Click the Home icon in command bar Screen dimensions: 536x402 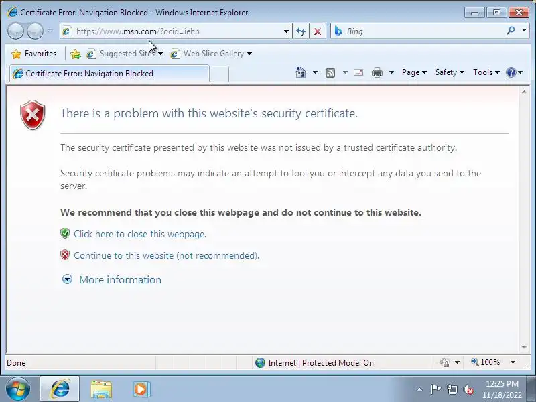(x=300, y=72)
